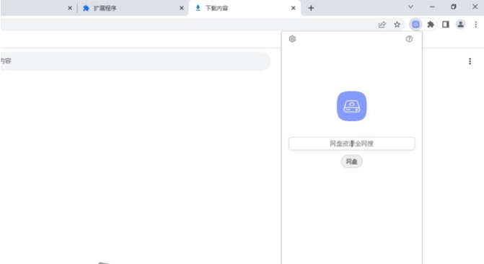
Task: Click the downloads search bar
Action: 135,61
